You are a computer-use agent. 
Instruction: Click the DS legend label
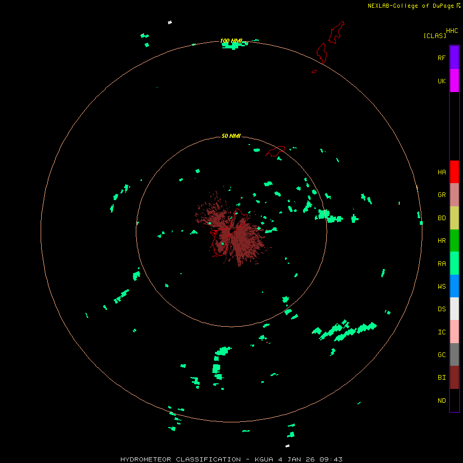tap(441, 309)
